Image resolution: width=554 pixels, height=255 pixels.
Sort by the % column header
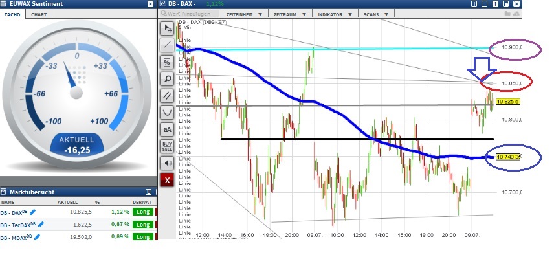click(x=97, y=203)
